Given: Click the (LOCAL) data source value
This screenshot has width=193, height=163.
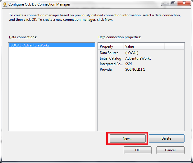Looking at the screenshot, I should click(132, 53).
